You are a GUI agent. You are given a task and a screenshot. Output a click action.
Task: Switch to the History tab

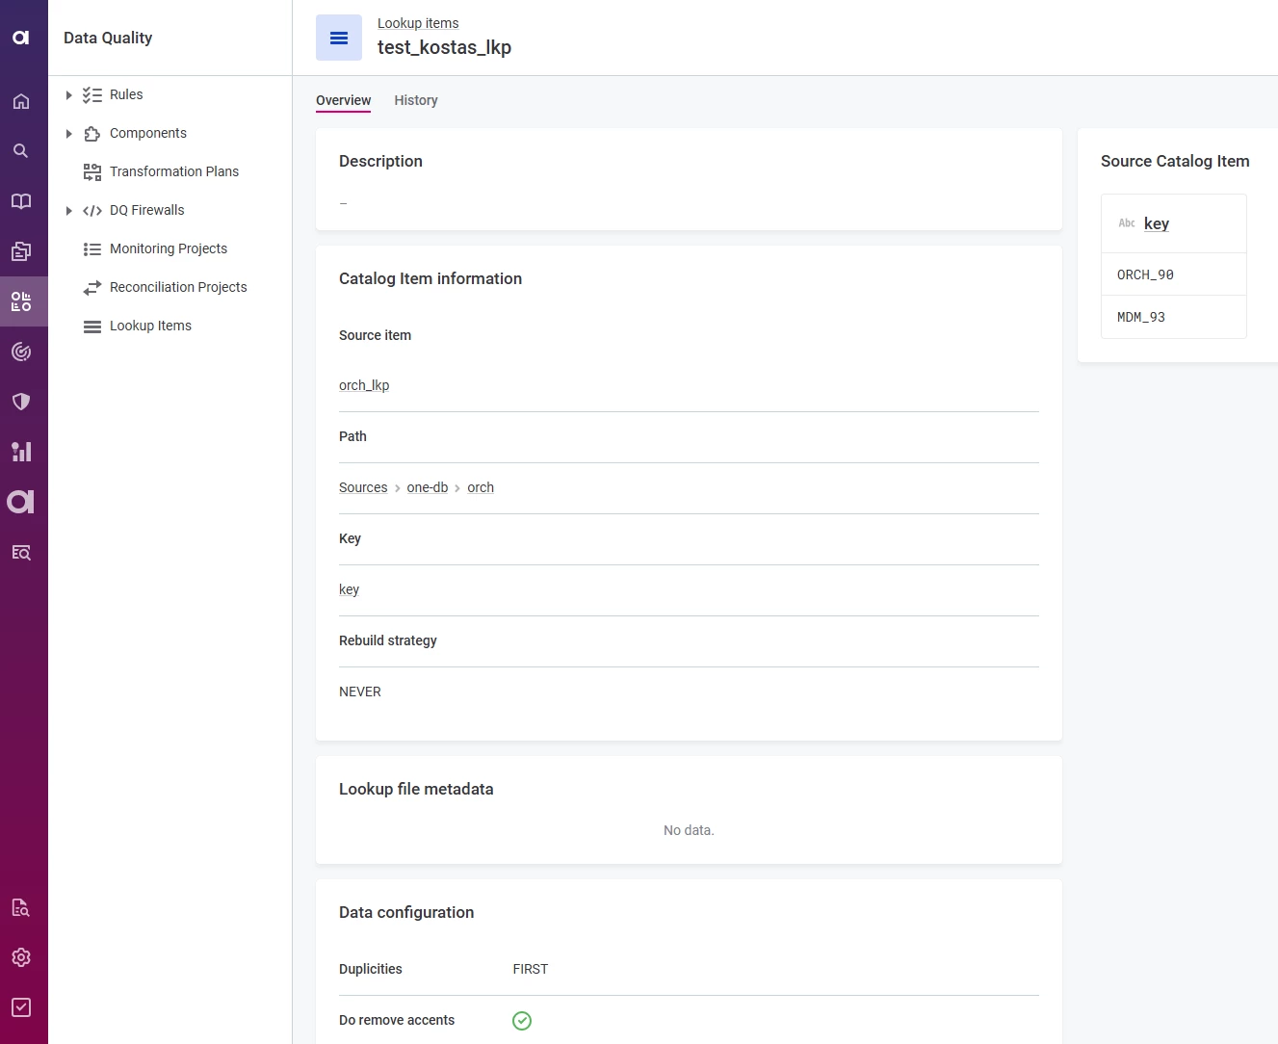(x=416, y=100)
